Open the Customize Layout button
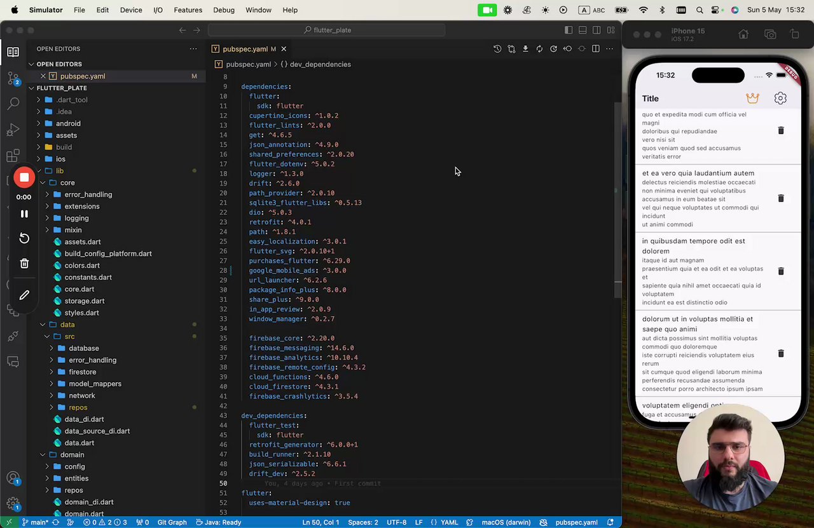The width and height of the screenshot is (814, 528). (x=610, y=30)
